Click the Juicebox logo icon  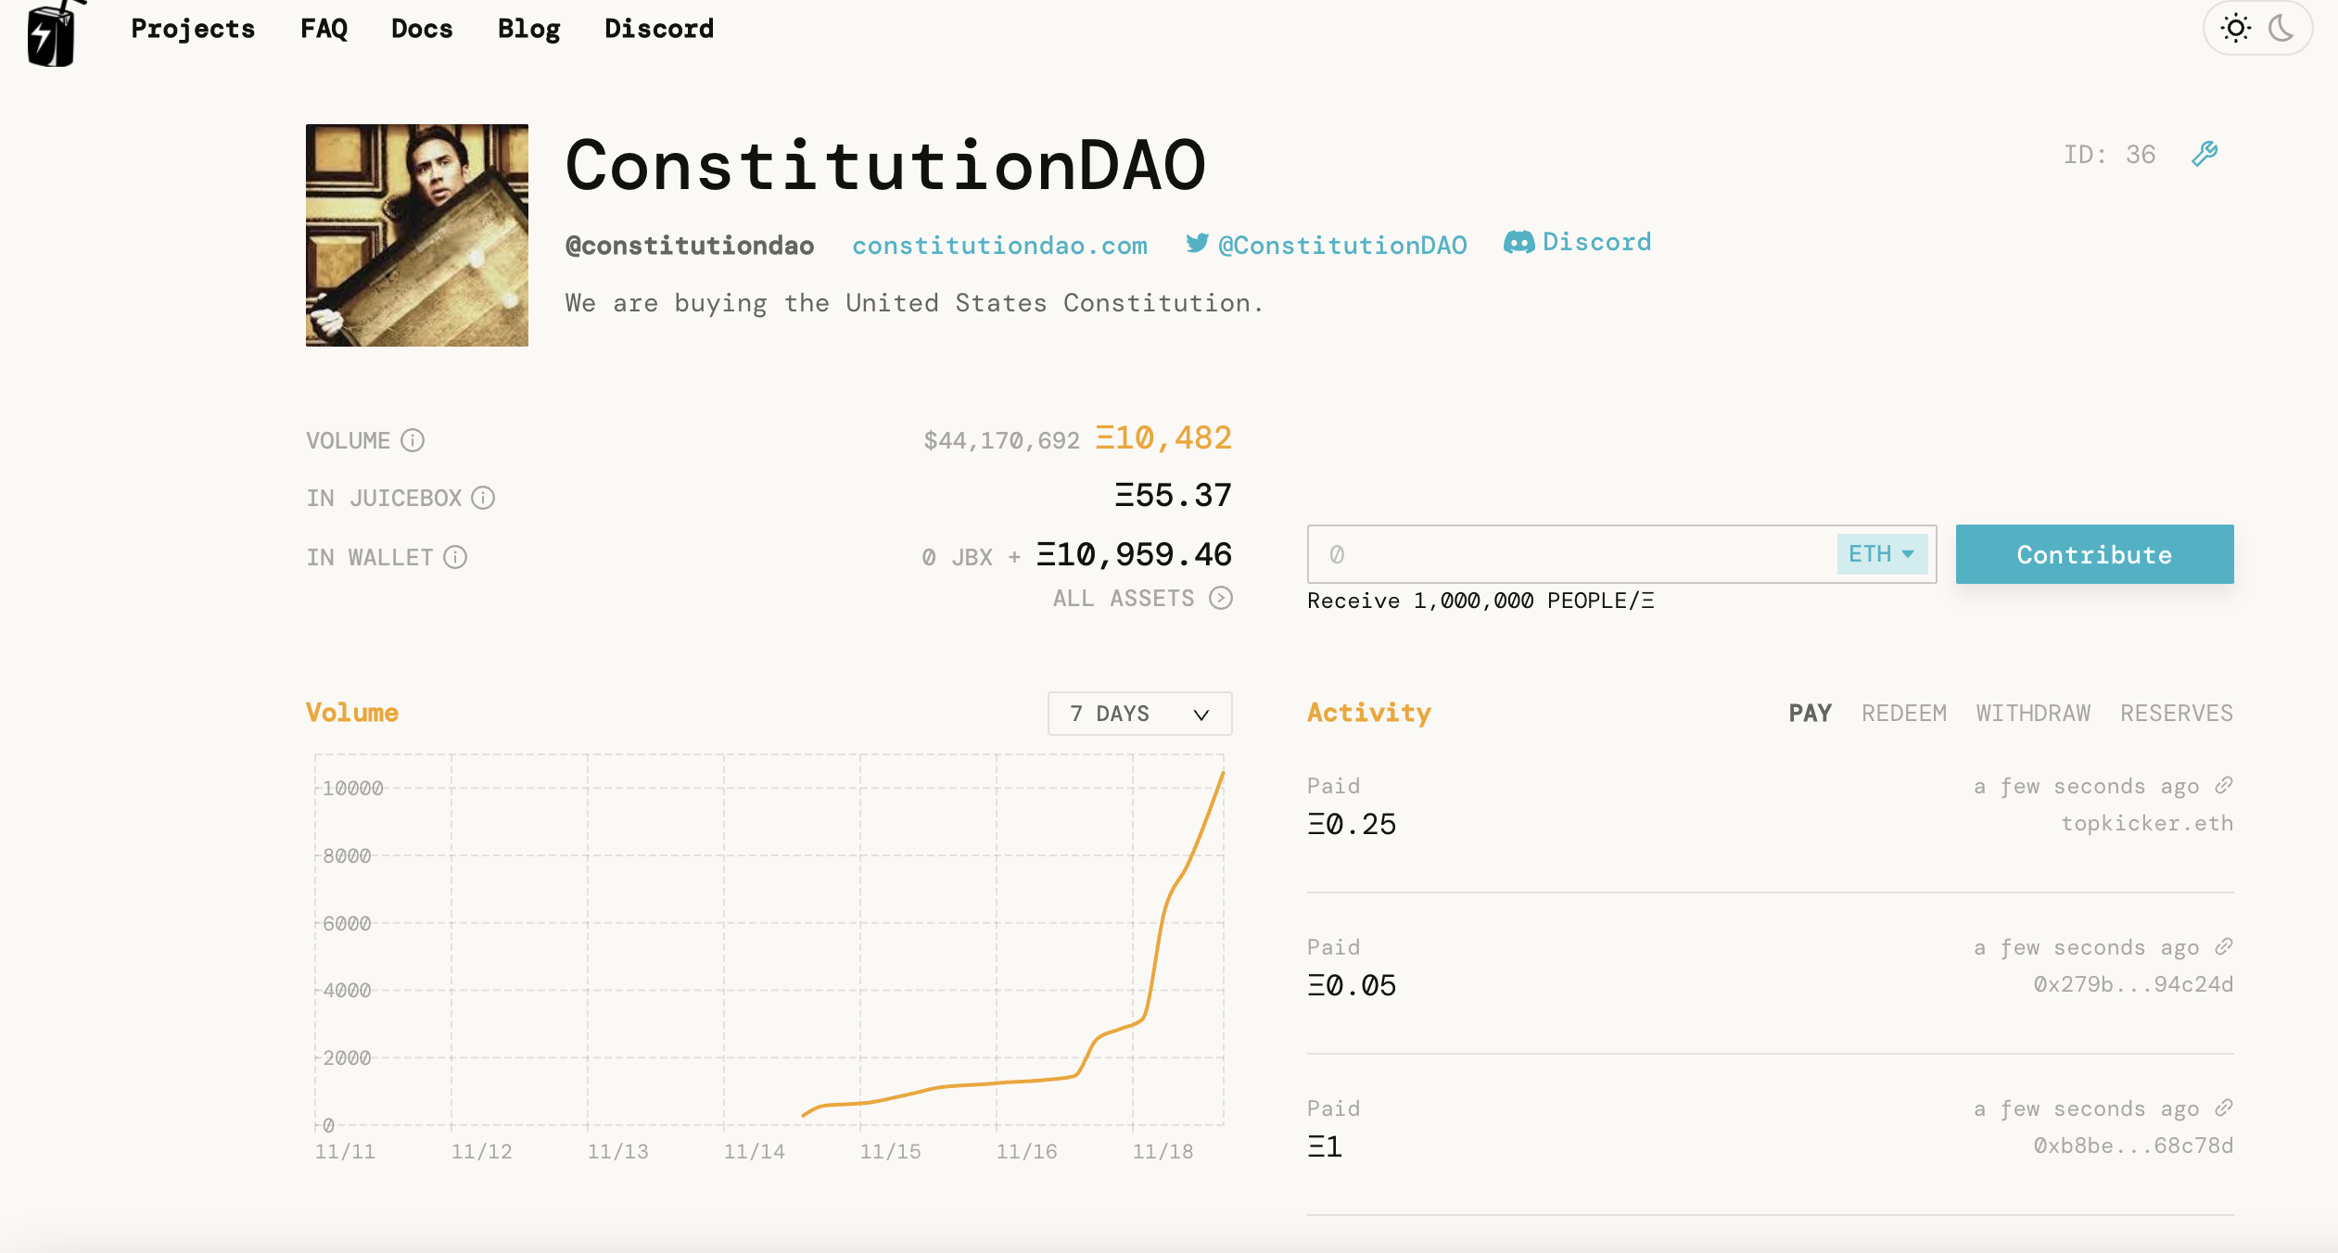point(52,33)
